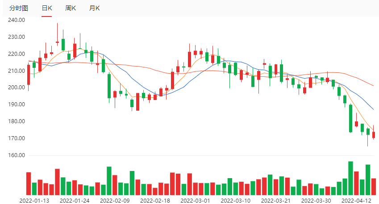Click the 2022-04-12 date label
This screenshot has height=204, width=379.
[357, 200]
